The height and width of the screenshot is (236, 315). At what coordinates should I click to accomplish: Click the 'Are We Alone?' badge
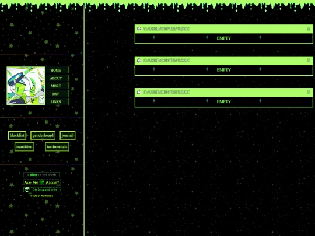coord(42,182)
